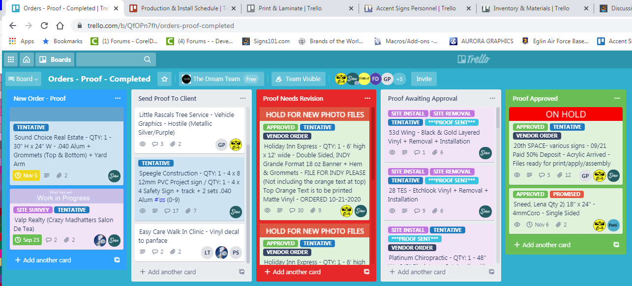The height and width of the screenshot is (286, 632).
Task: Click watch eye icon on Speegle Construction card
Action: (143, 211)
